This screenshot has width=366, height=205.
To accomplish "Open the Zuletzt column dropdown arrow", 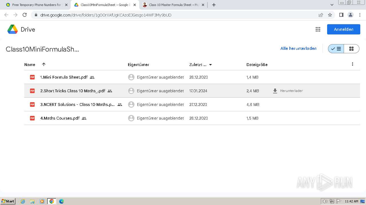I will coord(210,65).
